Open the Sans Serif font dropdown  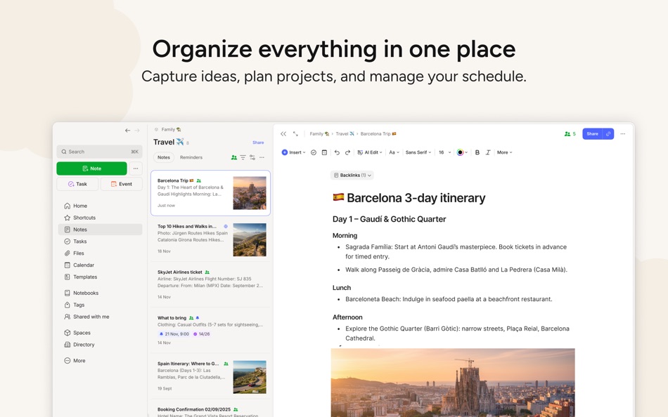(x=418, y=152)
